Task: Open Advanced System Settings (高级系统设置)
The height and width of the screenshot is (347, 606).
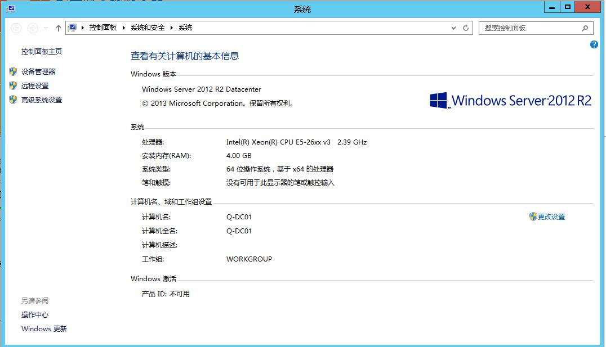Action: point(42,100)
